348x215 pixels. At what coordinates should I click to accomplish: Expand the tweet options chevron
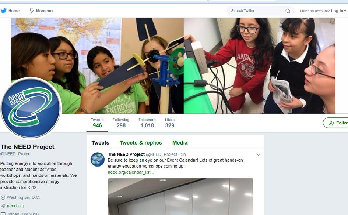click(x=258, y=154)
